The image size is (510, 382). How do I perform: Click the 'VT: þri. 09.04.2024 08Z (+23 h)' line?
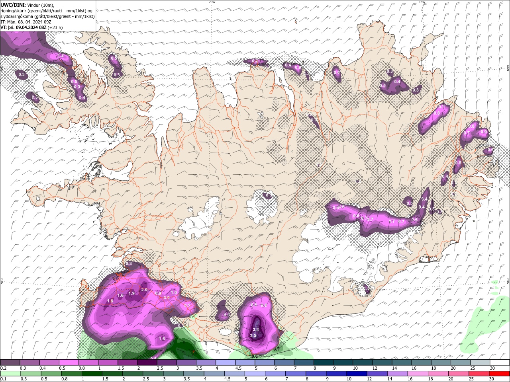click(x=32, y=27)
